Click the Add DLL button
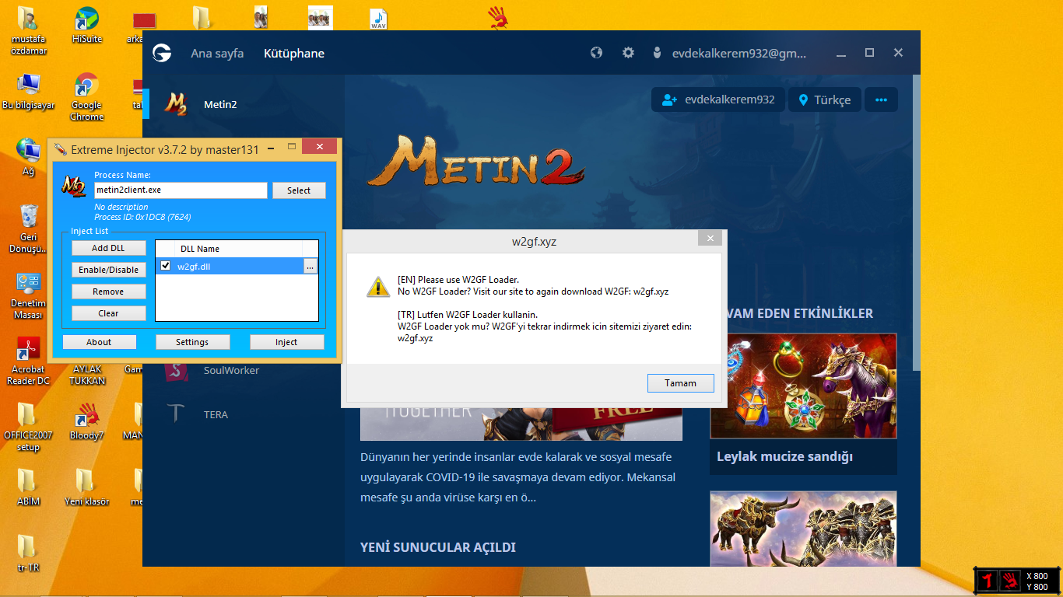 click(x=108, y=248)
